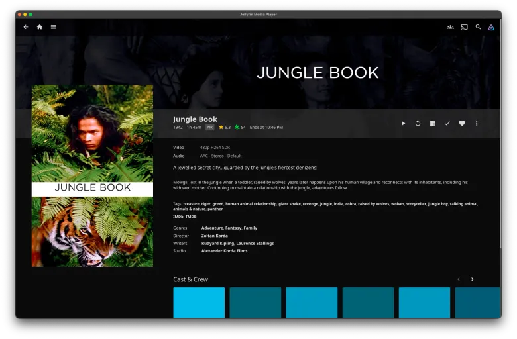The height and width of the screenshot is (339, 517).
Task: Select the animals & nature tag
Action: [x=190, y=209]
